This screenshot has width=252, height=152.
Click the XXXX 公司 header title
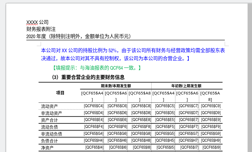37,22
